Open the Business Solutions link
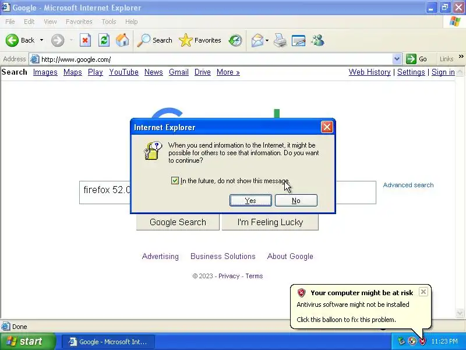466x350 pixels. (223, 256)
